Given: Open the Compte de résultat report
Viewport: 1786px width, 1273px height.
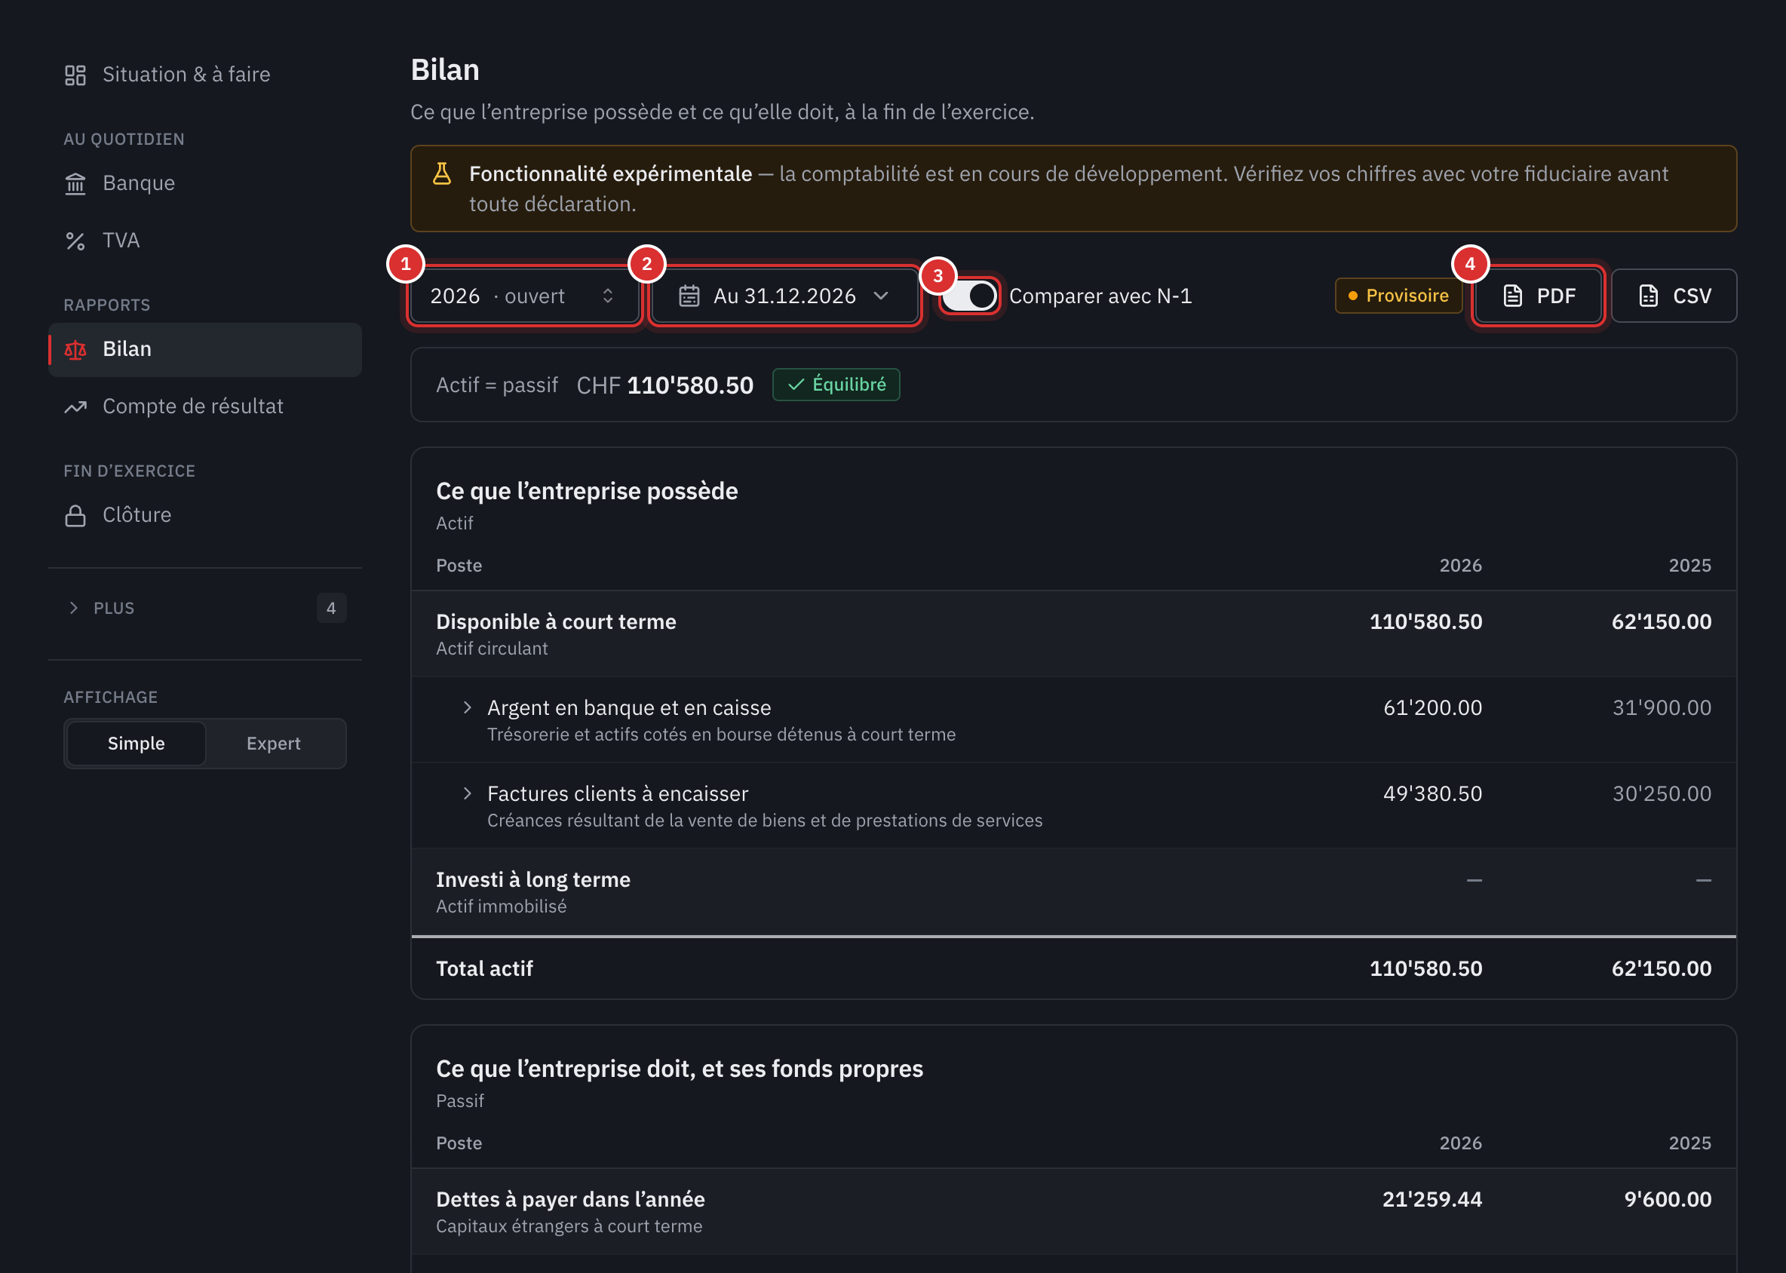Looking at the screenshot, I should tap(204, 406).
